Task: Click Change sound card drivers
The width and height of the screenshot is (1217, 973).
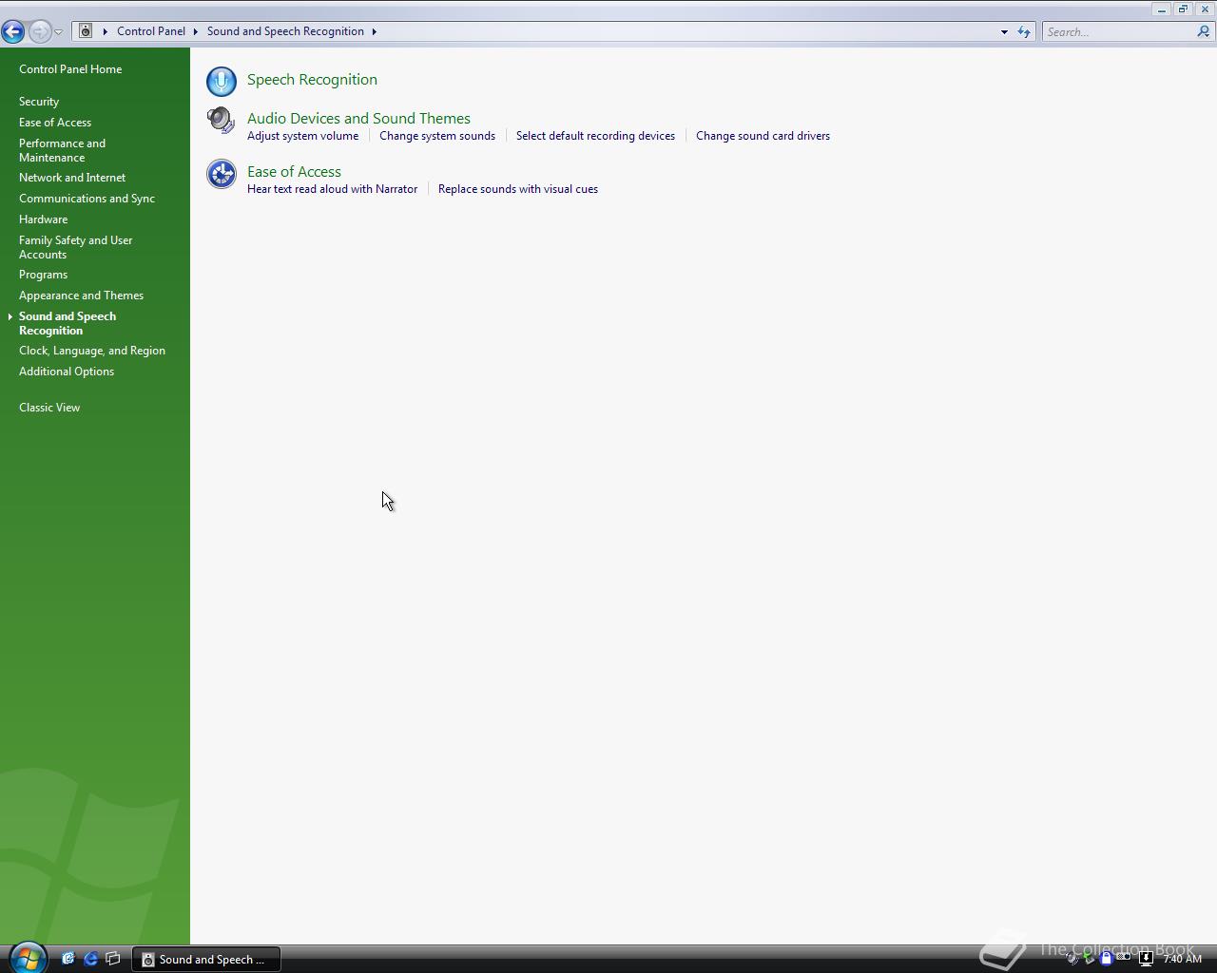Action: (x=763, y=136)
